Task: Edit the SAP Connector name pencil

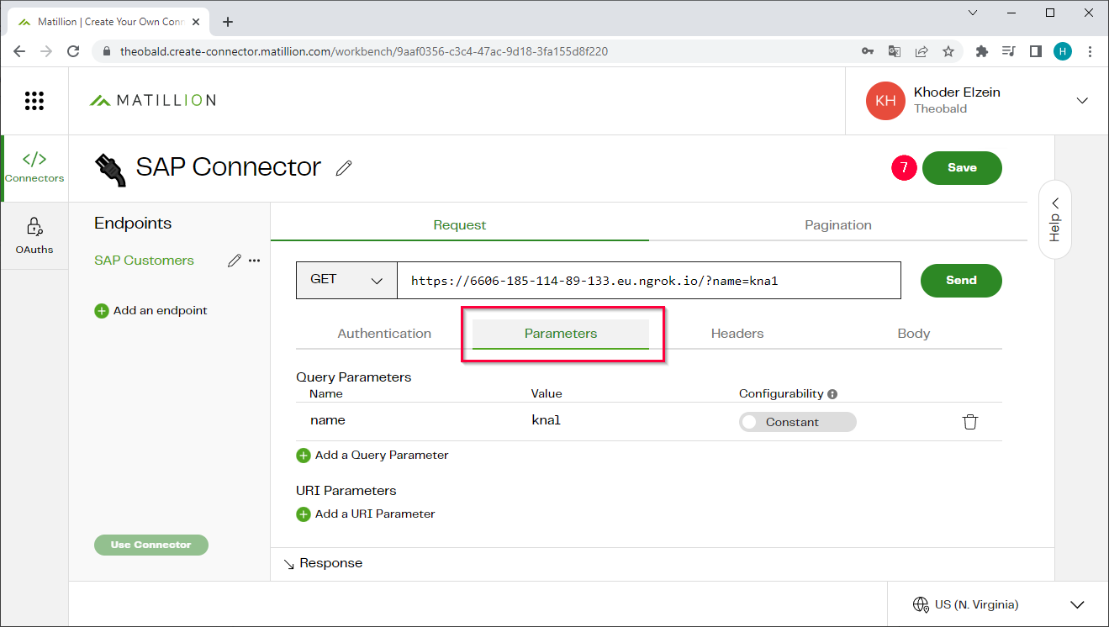Action: pos(344,168)
